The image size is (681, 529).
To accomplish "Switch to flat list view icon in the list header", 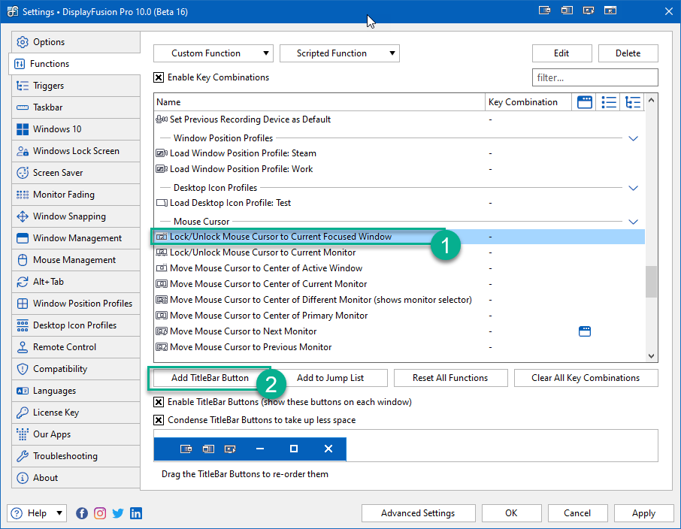I will click(x=609, y=102).
